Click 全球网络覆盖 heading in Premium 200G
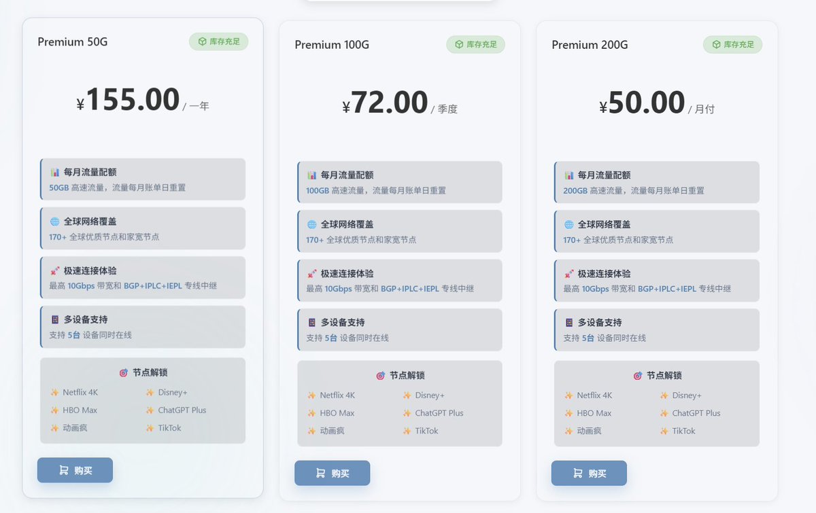The height and width of the screenshot is (513, 816). (x=604, y=224)
